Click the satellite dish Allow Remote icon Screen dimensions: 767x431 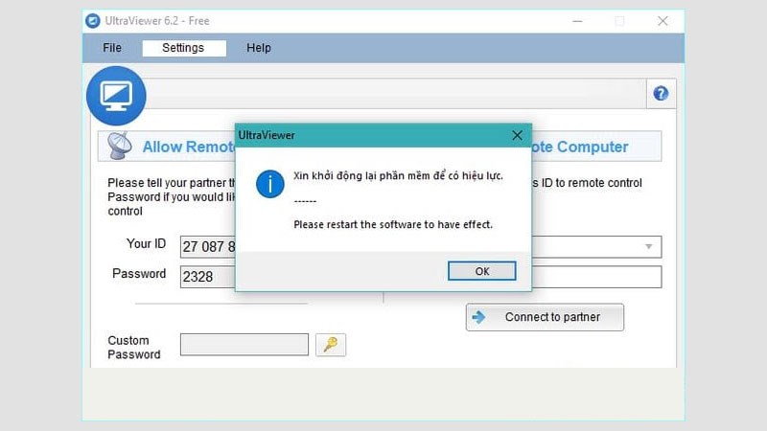(119, 147)
